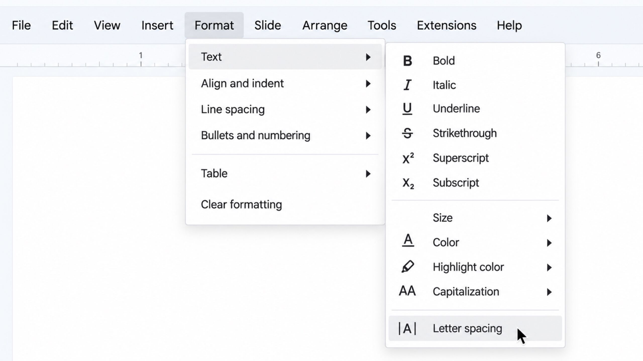
Task: Open the Edit menu
Action: tap(62, 25)
